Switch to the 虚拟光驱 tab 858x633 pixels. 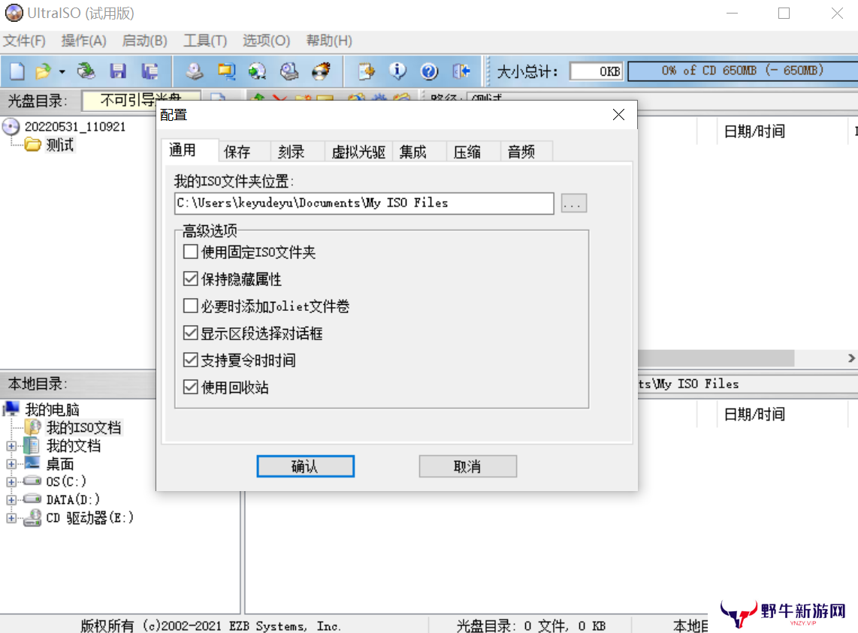[358, 152]
